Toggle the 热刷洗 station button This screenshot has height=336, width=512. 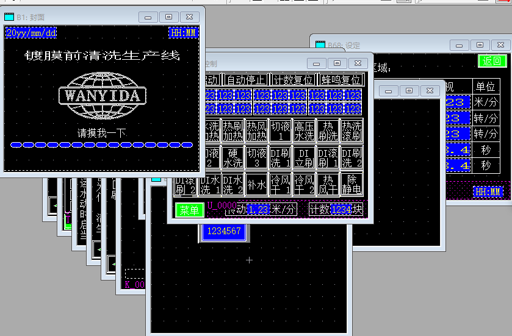point(328,130)
